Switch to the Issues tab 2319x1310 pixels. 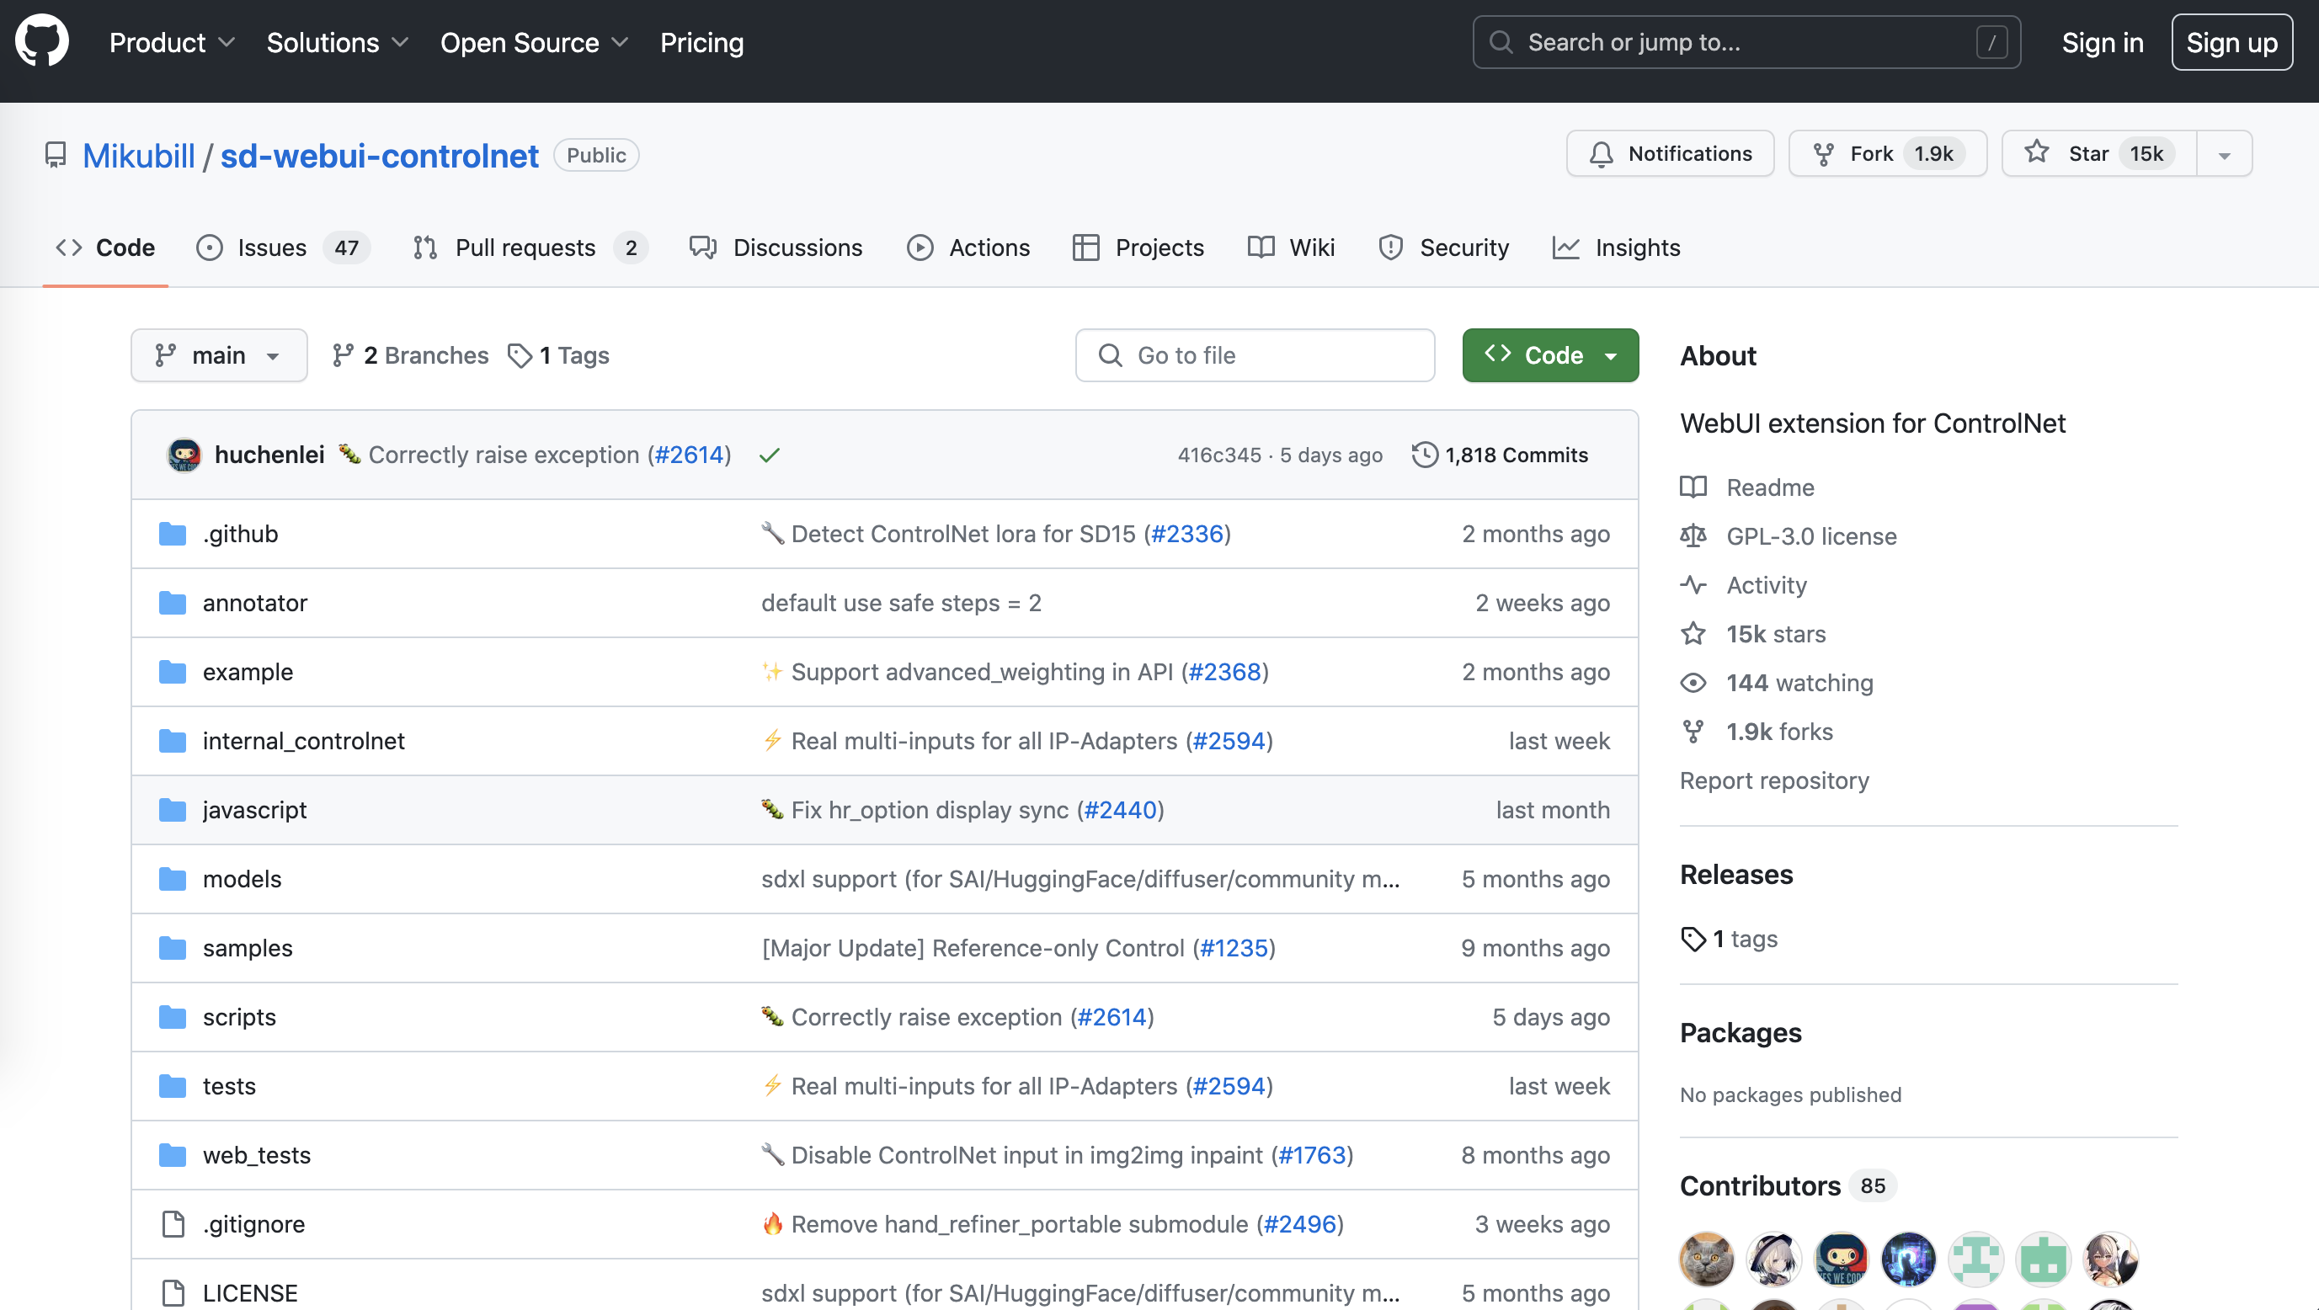(283, 248)
